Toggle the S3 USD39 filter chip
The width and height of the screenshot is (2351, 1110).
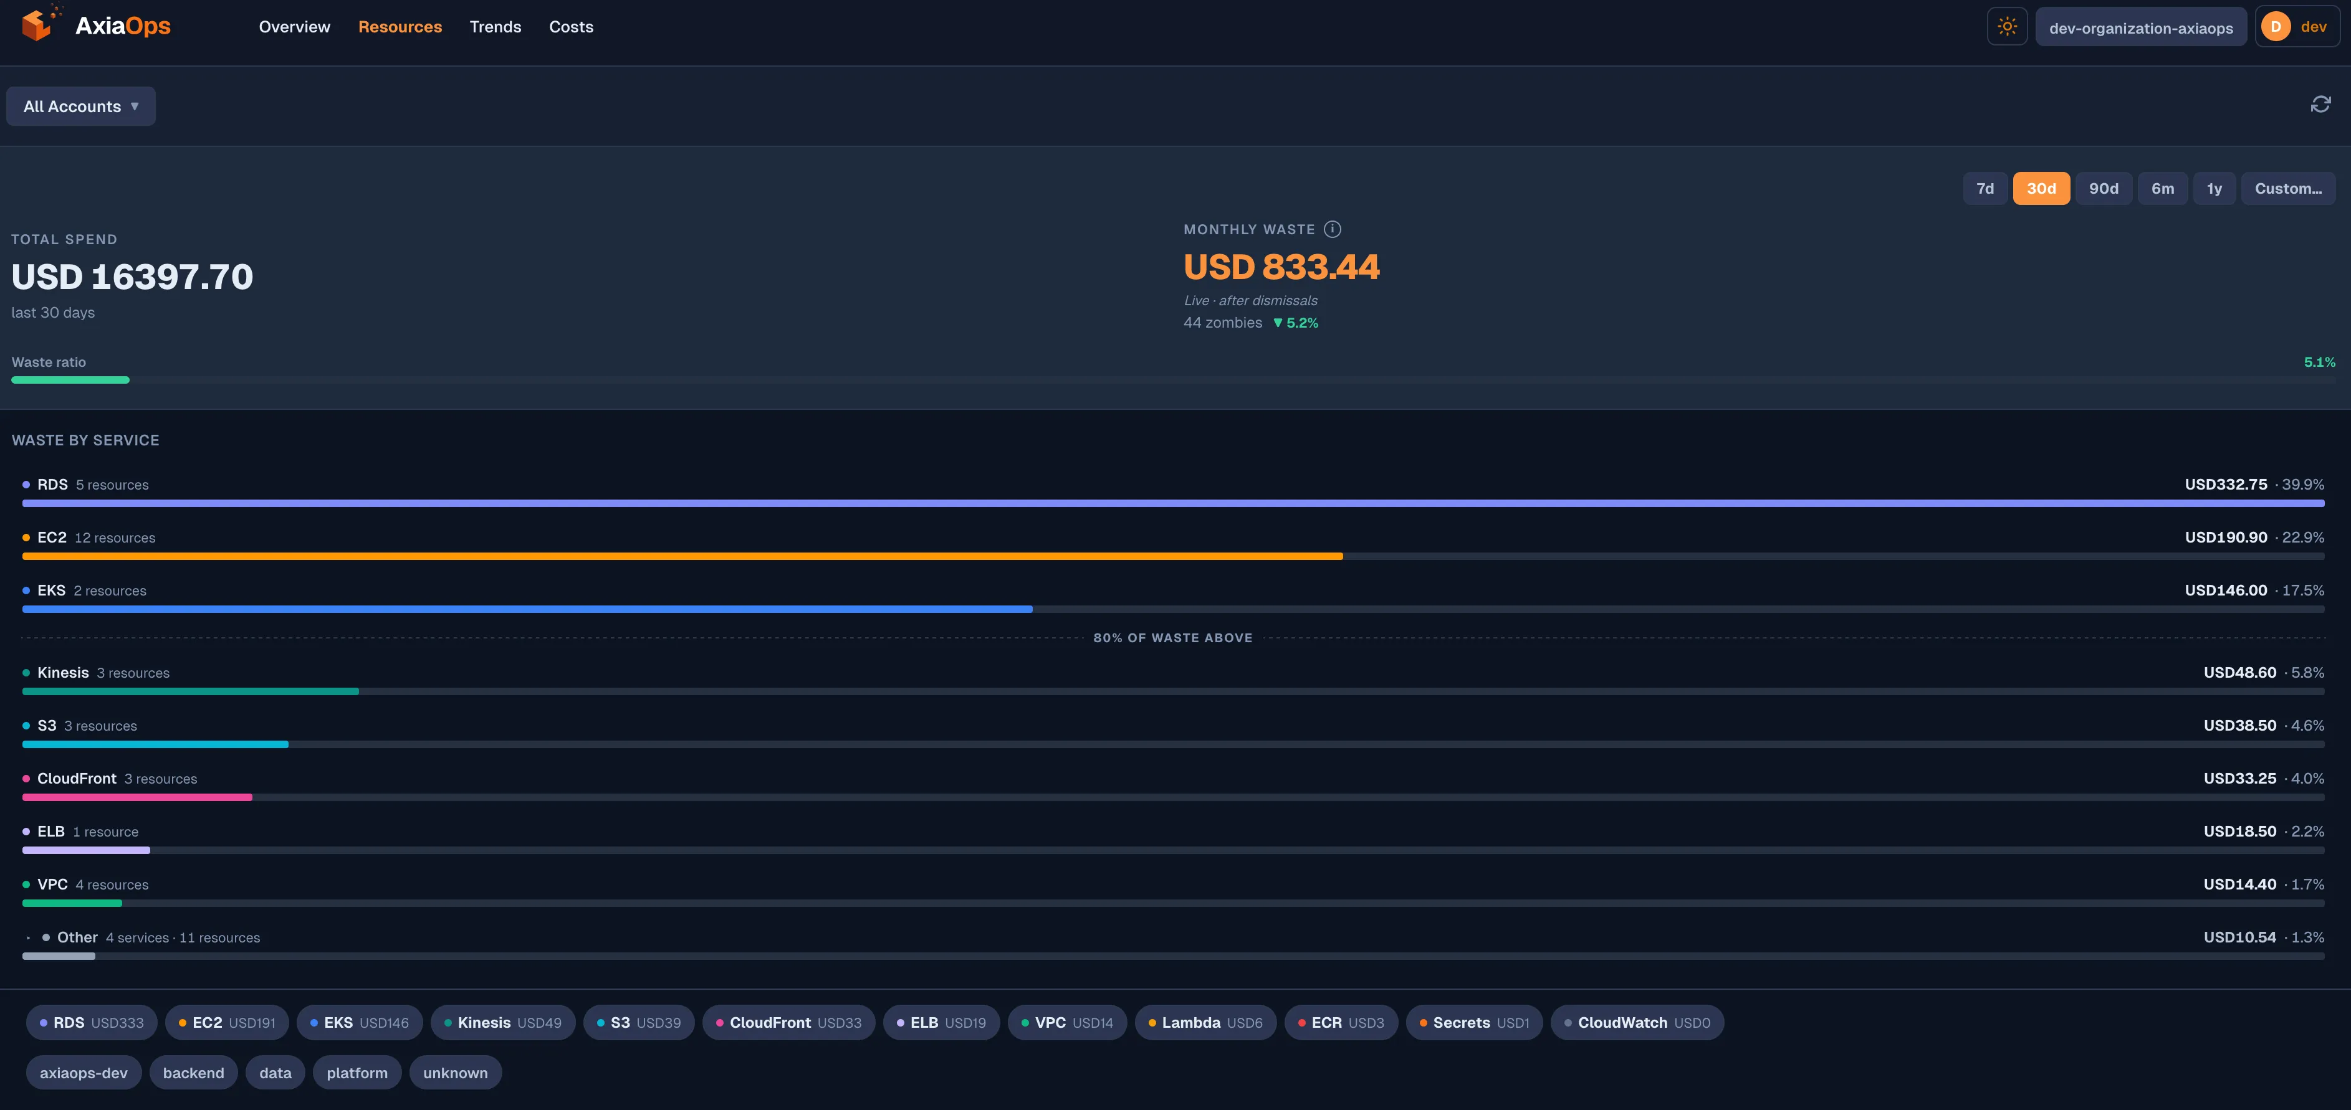639,1022
